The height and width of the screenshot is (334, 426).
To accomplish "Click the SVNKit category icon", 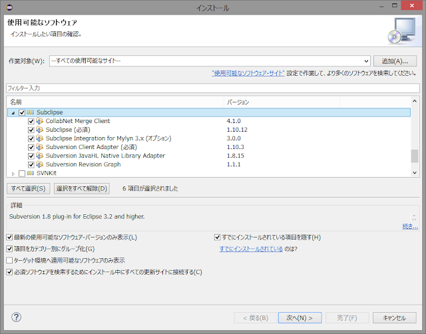I will (x=31, y=173).
